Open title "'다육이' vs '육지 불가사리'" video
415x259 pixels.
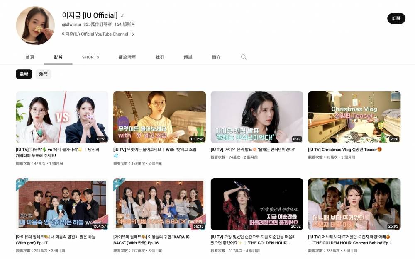[58, 152]
